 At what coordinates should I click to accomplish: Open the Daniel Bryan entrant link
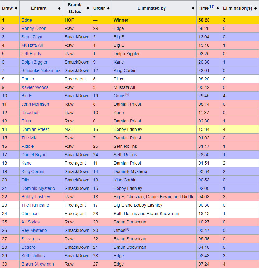point(34,155)
